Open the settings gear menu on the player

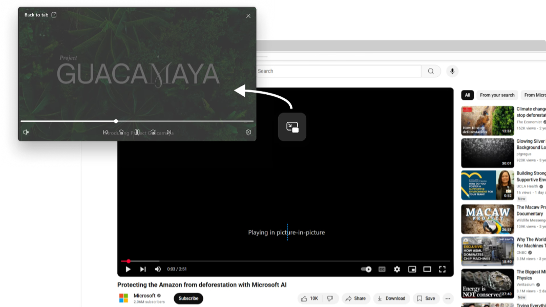click(x=397, y=269)
